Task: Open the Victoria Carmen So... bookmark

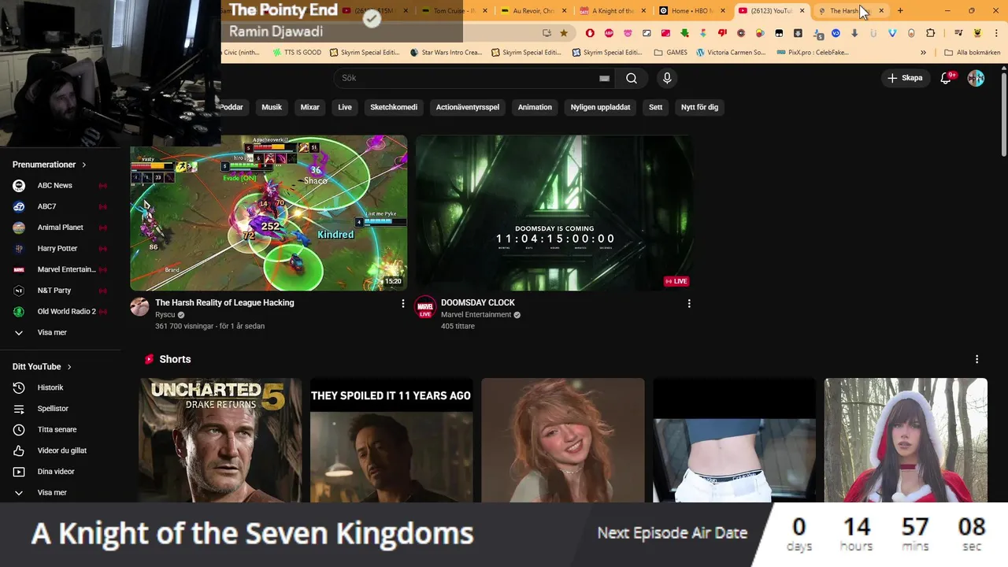Action: (x=731, y=53)
